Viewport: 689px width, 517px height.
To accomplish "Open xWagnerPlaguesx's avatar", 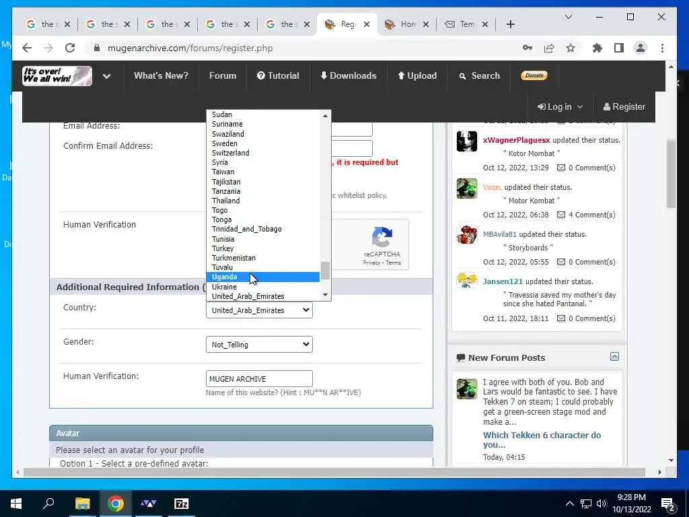I will click(467, 141).
